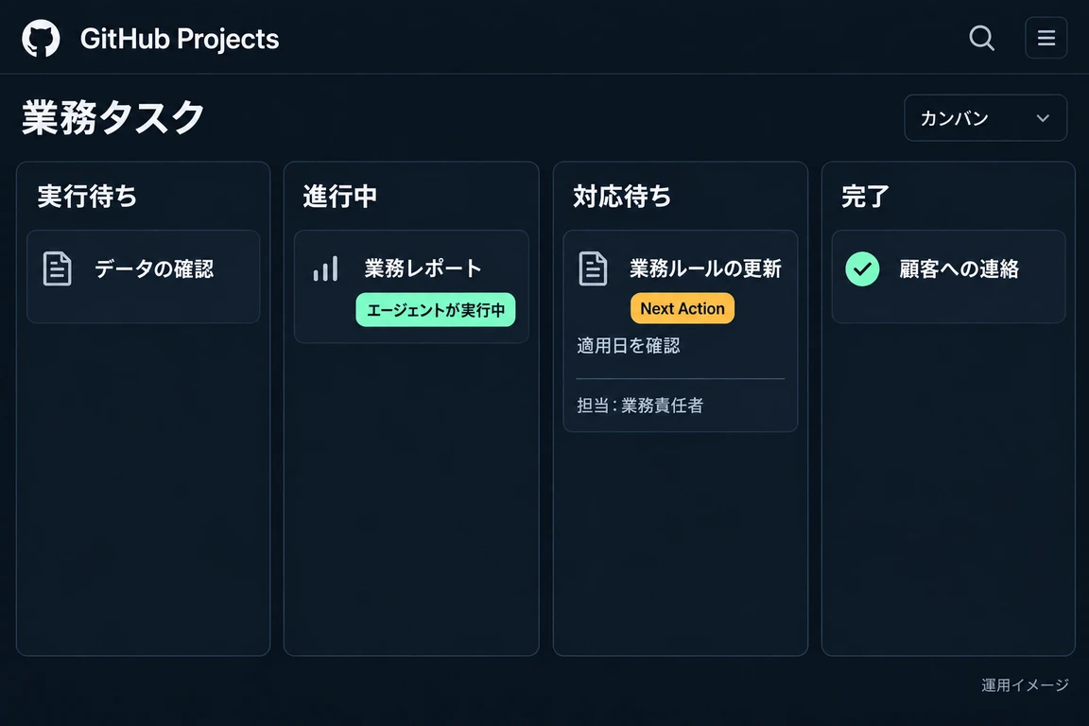1089x726 pixels.
Task: Expand the カンバン dropdown chevron arrow
Action: click(x=1043, y=119)
